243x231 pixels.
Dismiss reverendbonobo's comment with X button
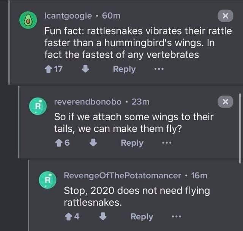click(x=225, y=102)
